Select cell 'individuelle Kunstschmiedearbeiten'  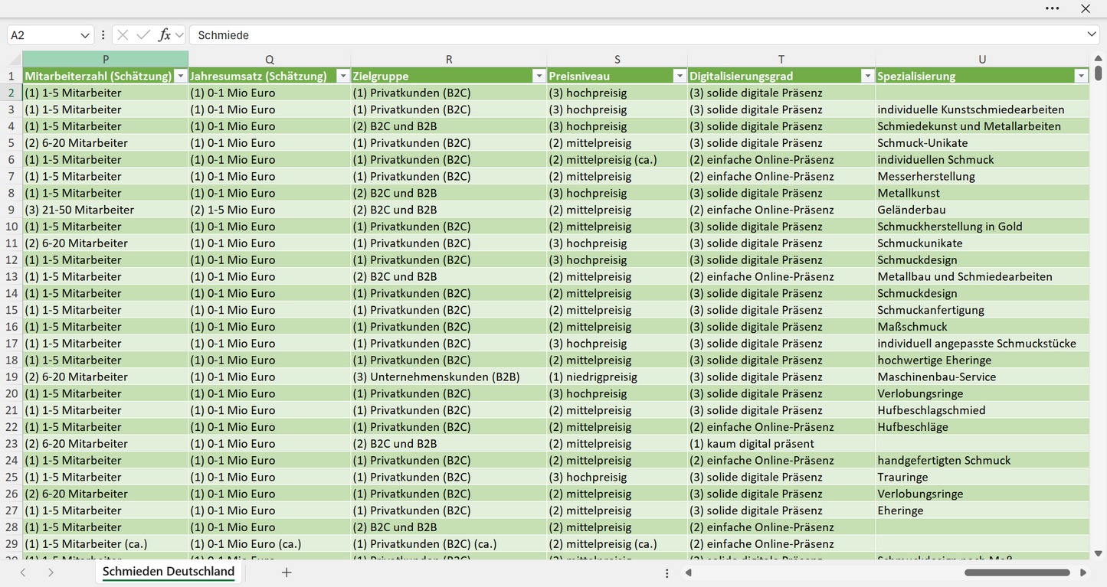[x=982, y=109]
